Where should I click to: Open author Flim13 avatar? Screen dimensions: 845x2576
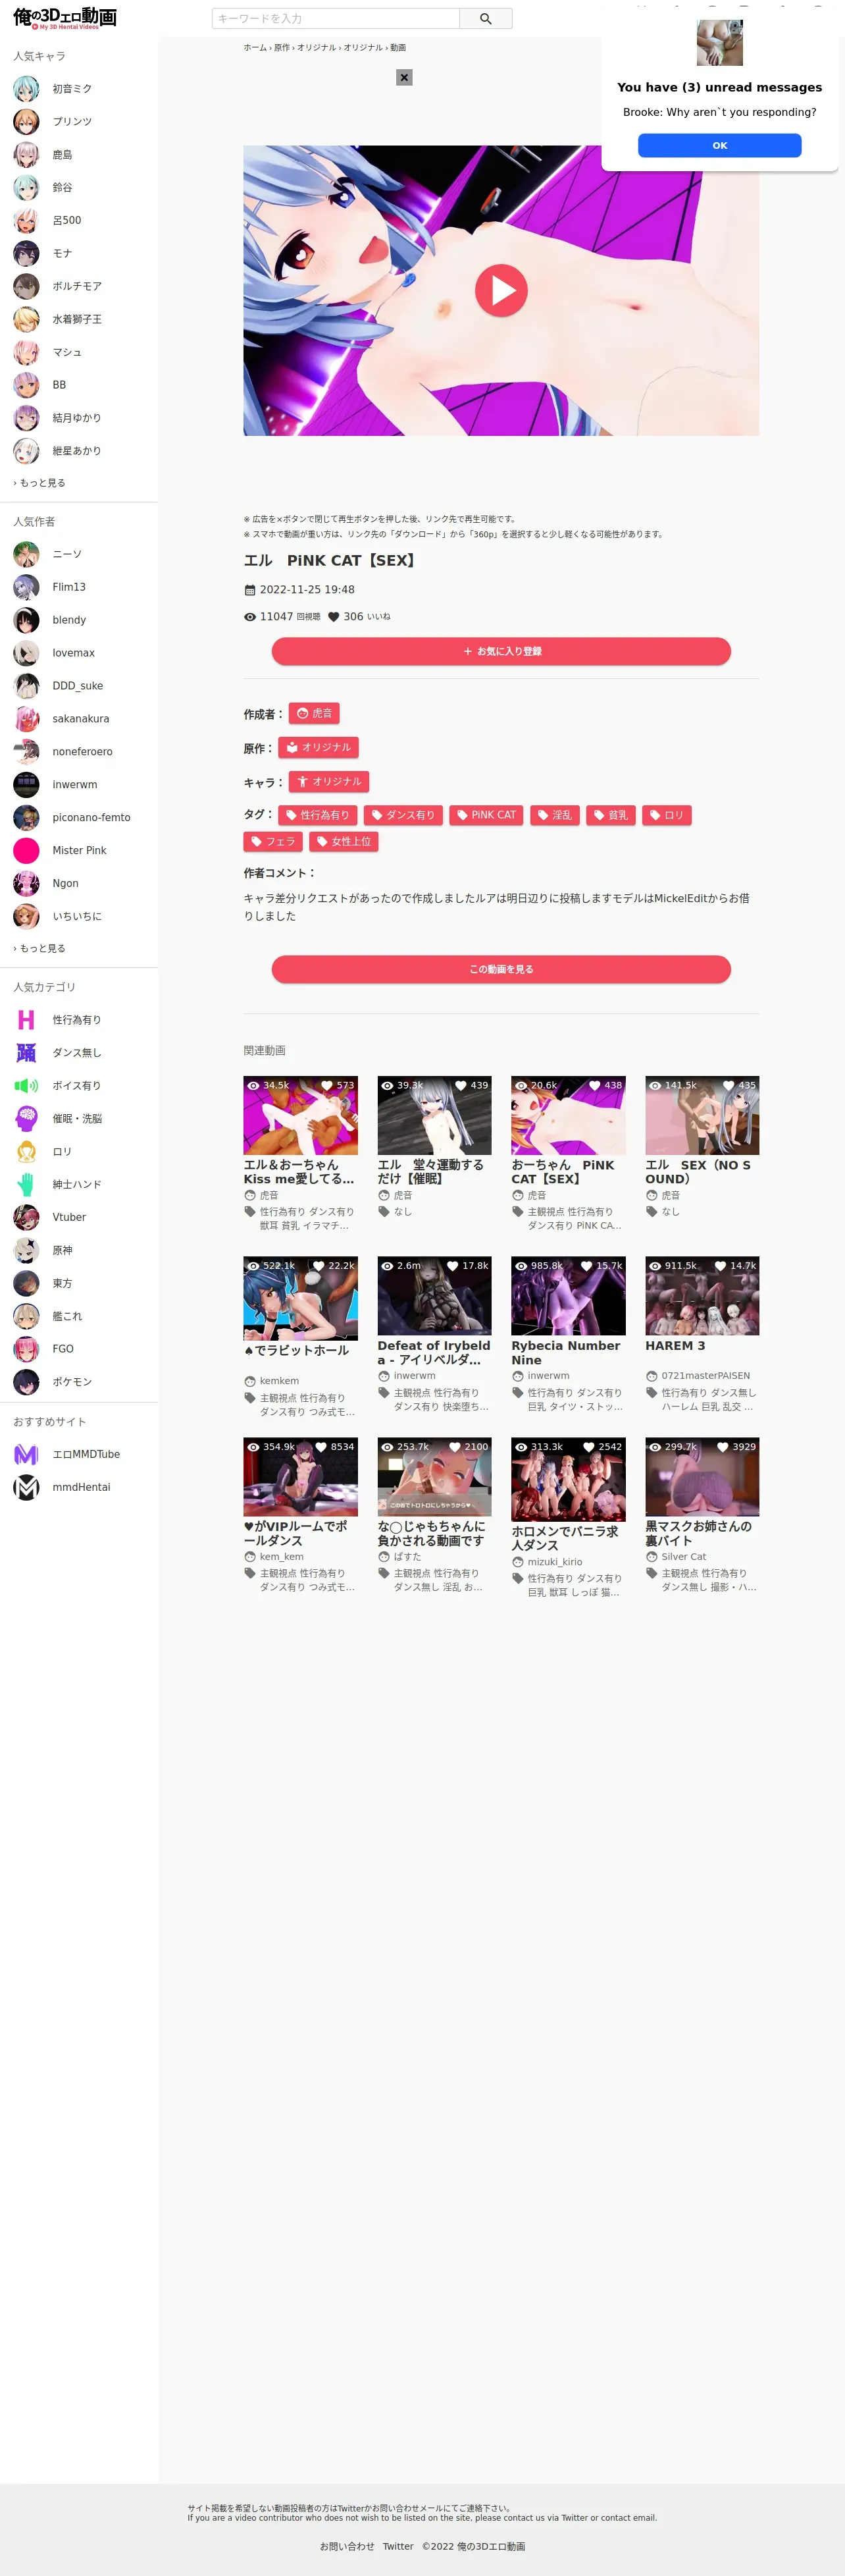[x=26, y=587]
